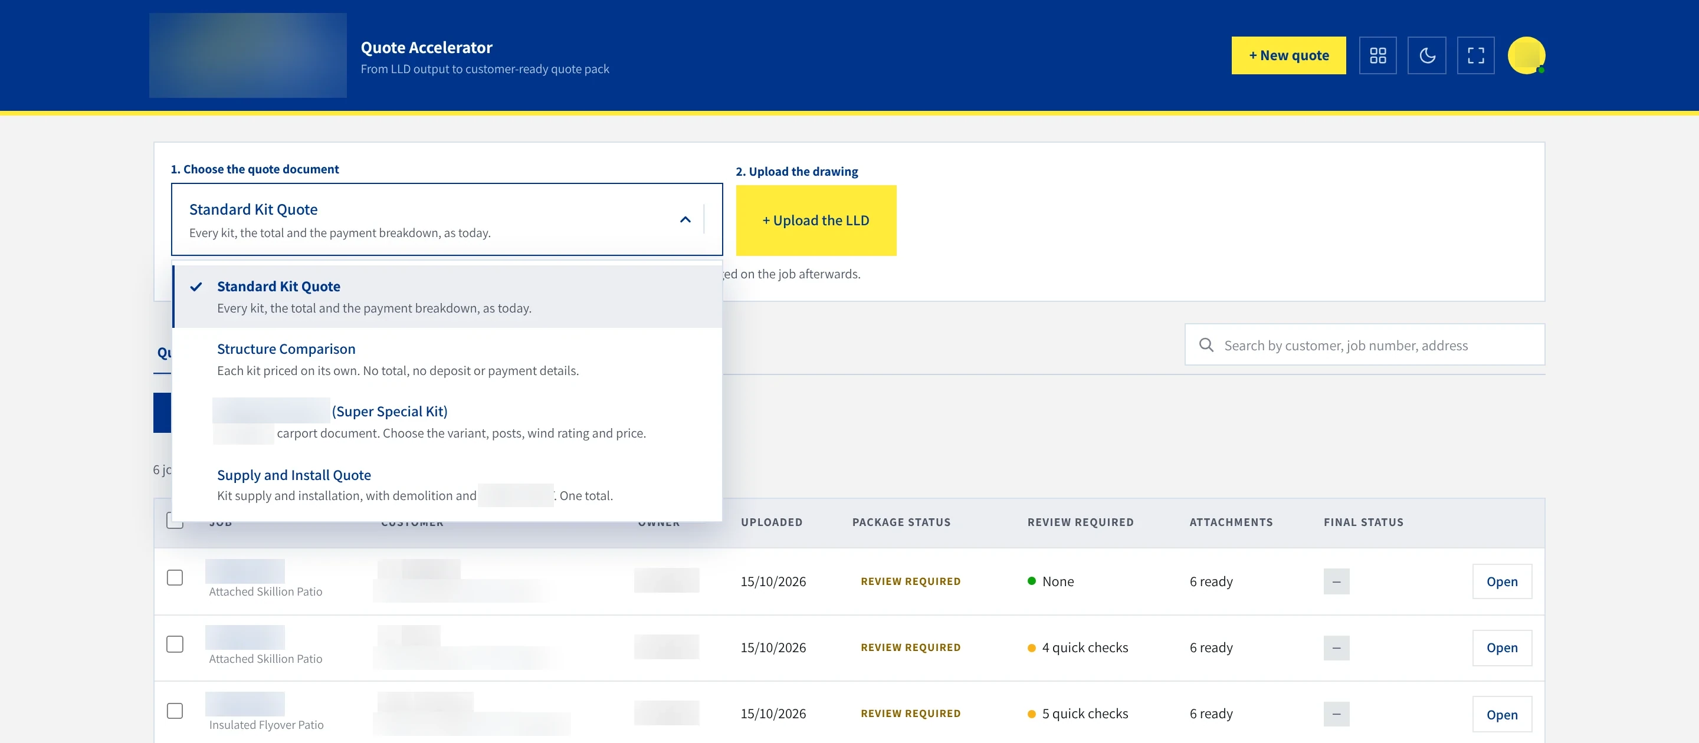The image size is (1699, 743).
Task: Click final status dash in 4 quick checks row
Action: pyautogui.click(x=1336, y=648)
